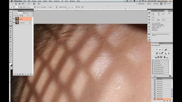Switch to Essentials workspace
This screenshot has height=102, width=182.
(x=141, y=4)
